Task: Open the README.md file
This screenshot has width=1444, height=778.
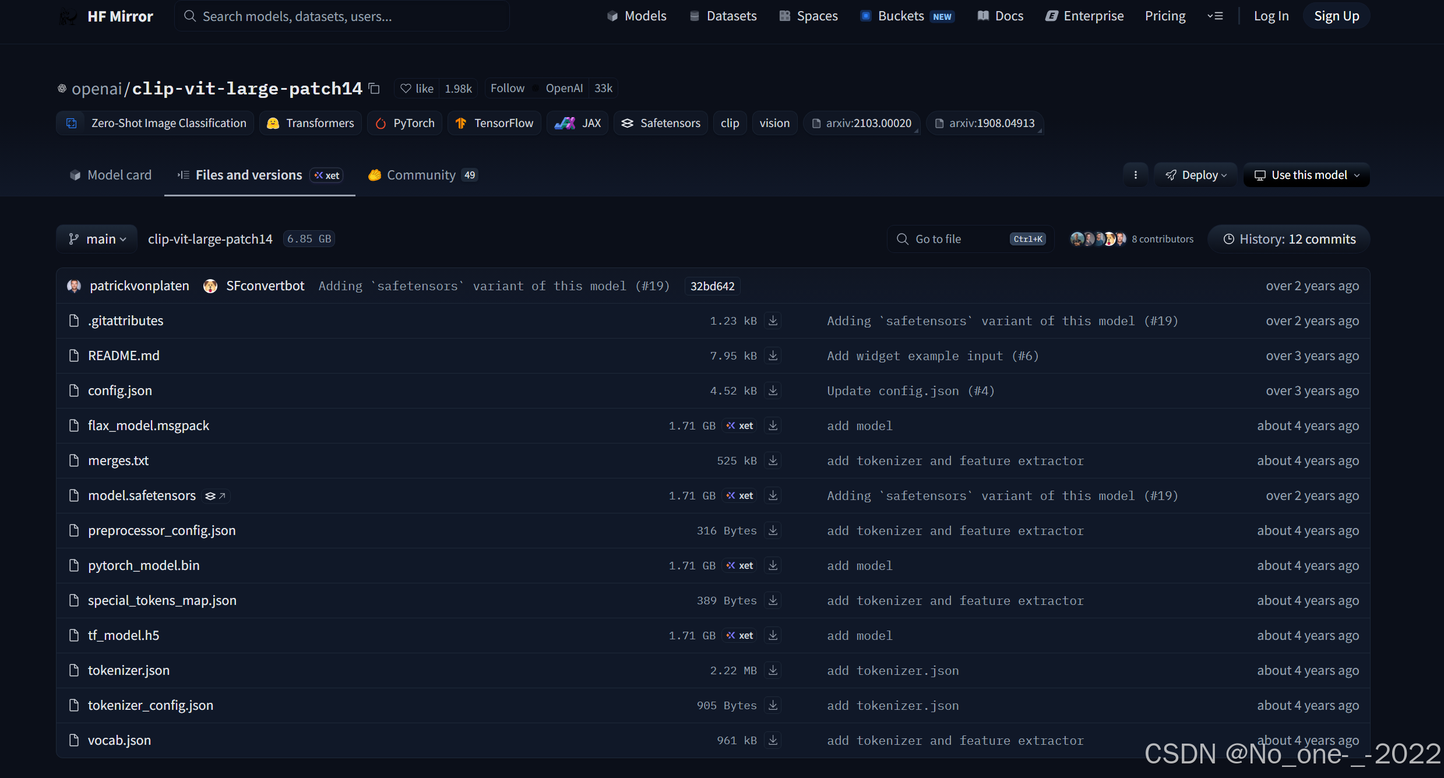Action: pos(124,355)
